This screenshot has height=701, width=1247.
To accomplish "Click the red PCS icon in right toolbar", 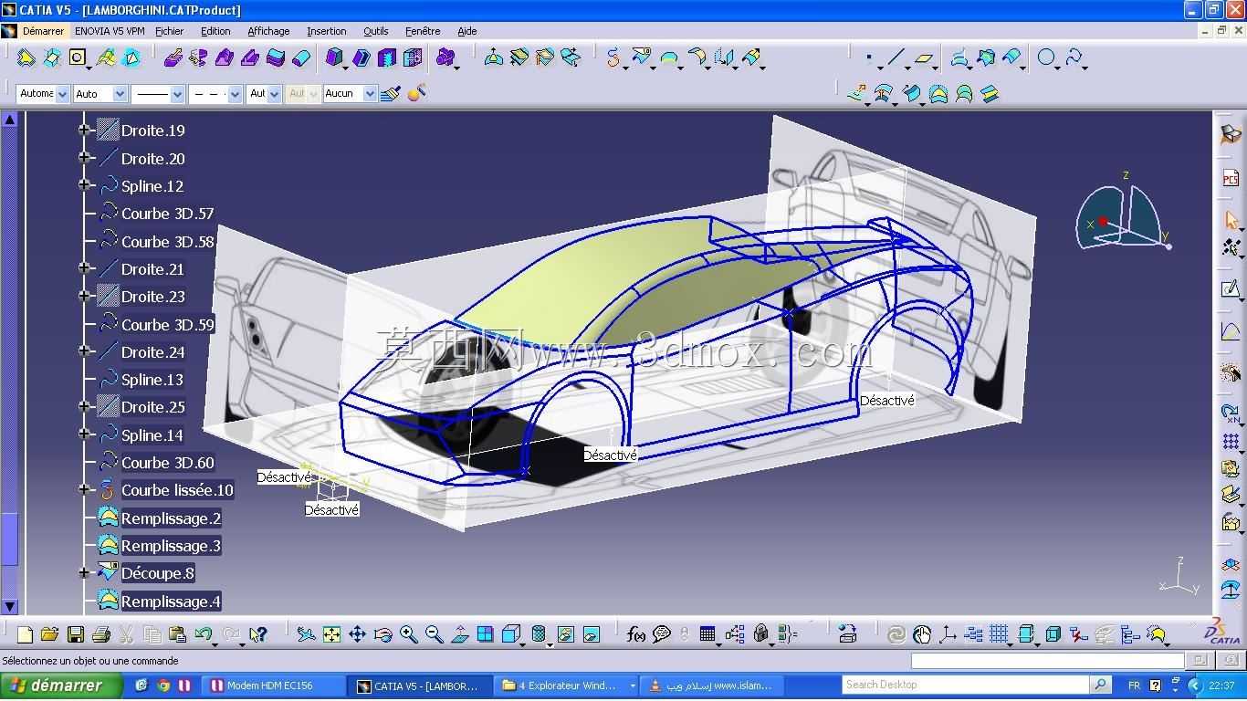I will (x=1231, y=178).
